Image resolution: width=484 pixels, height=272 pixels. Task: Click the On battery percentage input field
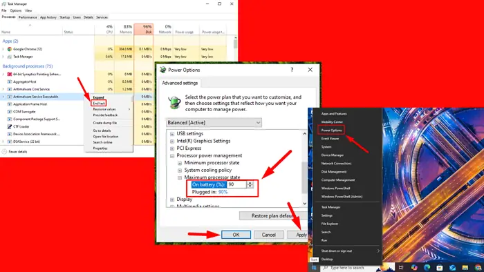click(236, 184)
